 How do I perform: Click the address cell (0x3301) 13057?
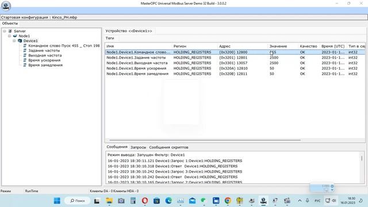[x=233, y=63]
